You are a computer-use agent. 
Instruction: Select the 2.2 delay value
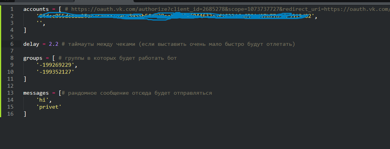54,44
